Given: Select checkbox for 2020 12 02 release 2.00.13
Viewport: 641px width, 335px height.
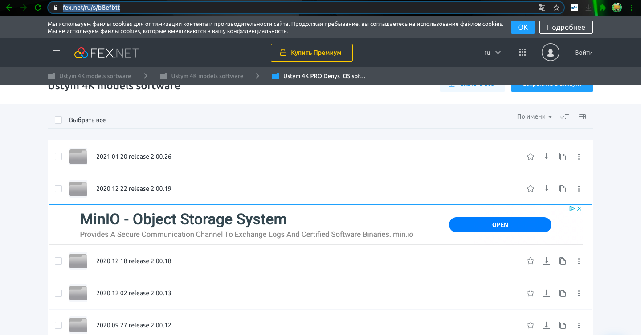Looking at the screenshot, I should (58, 293).
